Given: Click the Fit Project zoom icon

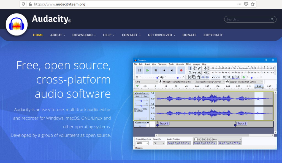Looking at the screenshot, I should [238, 77].
